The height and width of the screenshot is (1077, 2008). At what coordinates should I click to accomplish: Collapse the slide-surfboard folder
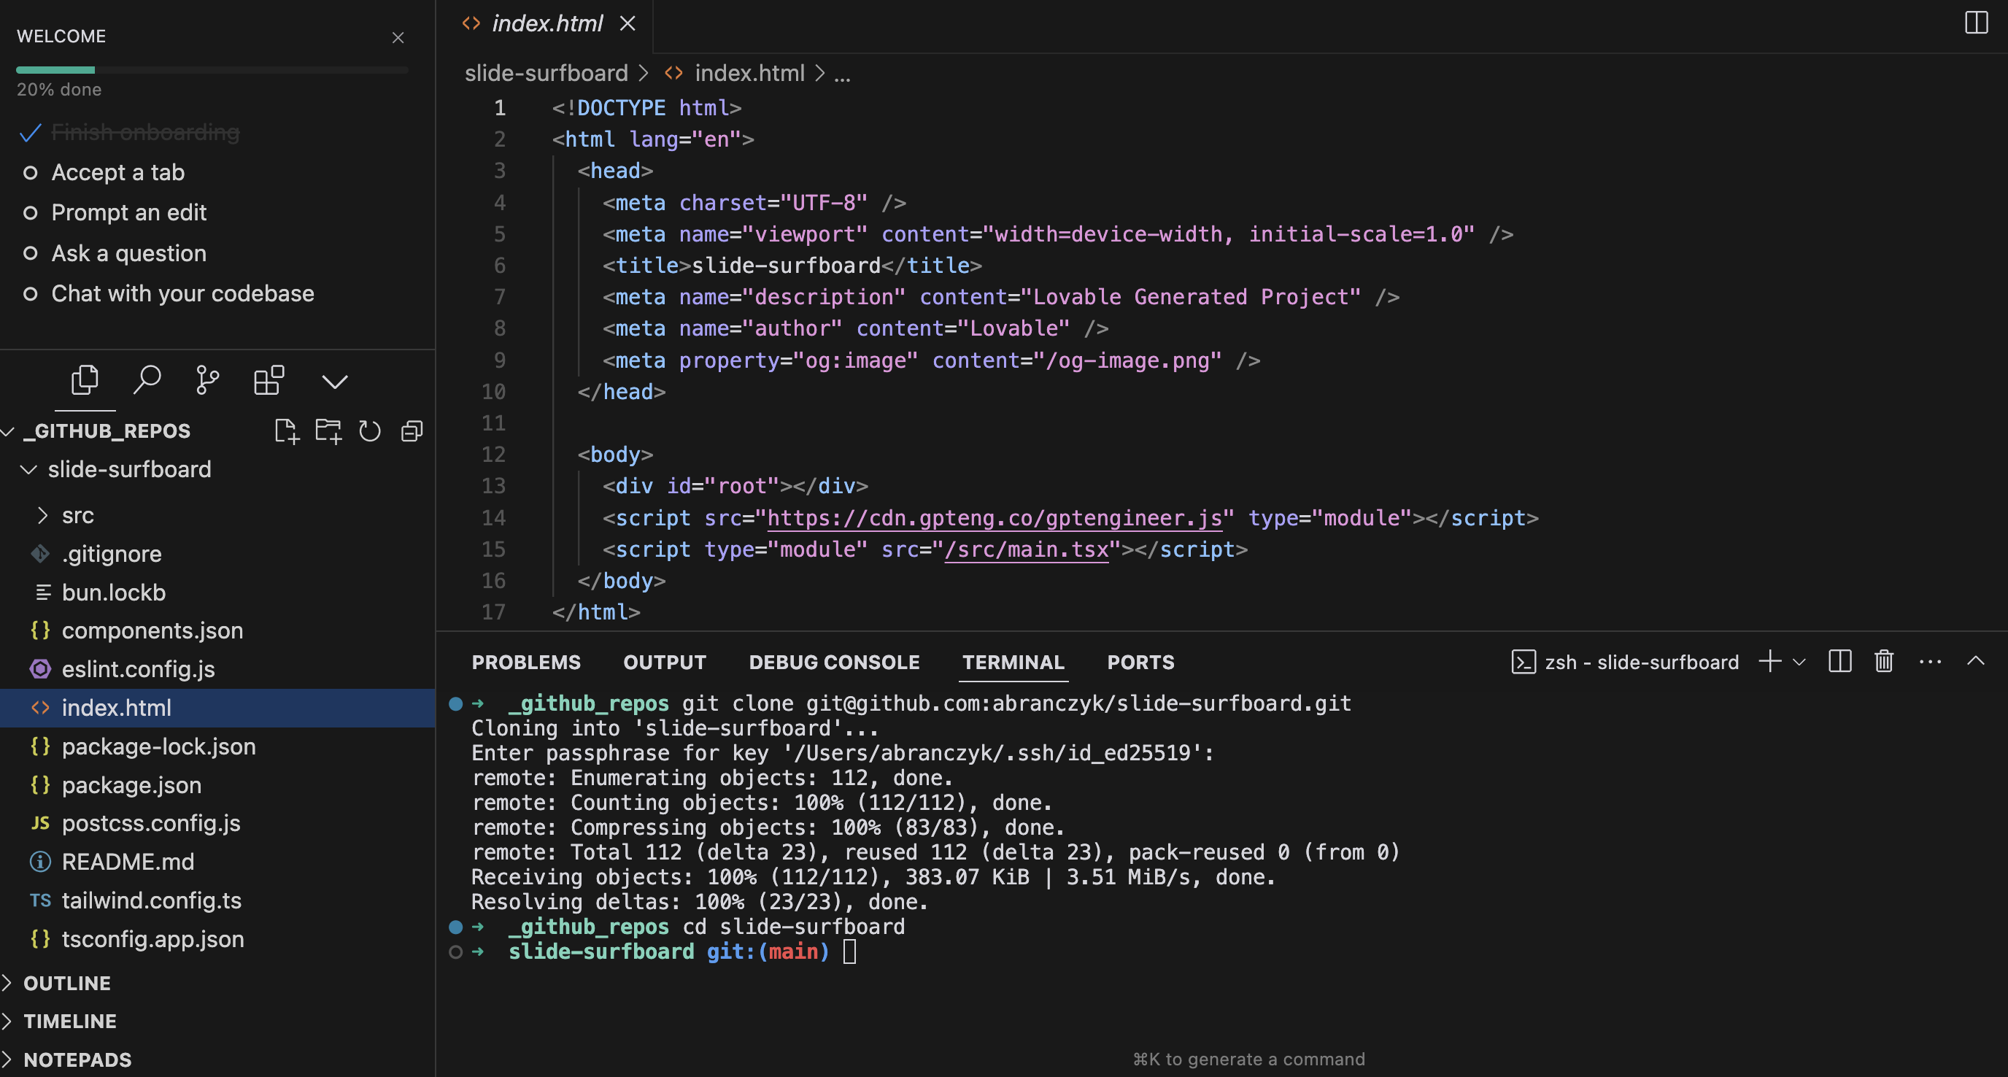pos(29,469)
